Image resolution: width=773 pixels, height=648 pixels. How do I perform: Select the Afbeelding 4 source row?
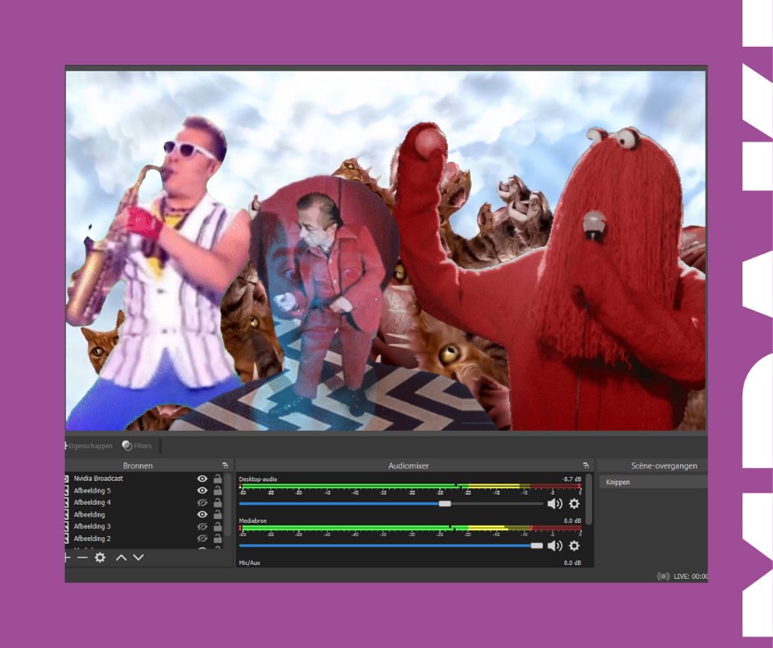144,502
